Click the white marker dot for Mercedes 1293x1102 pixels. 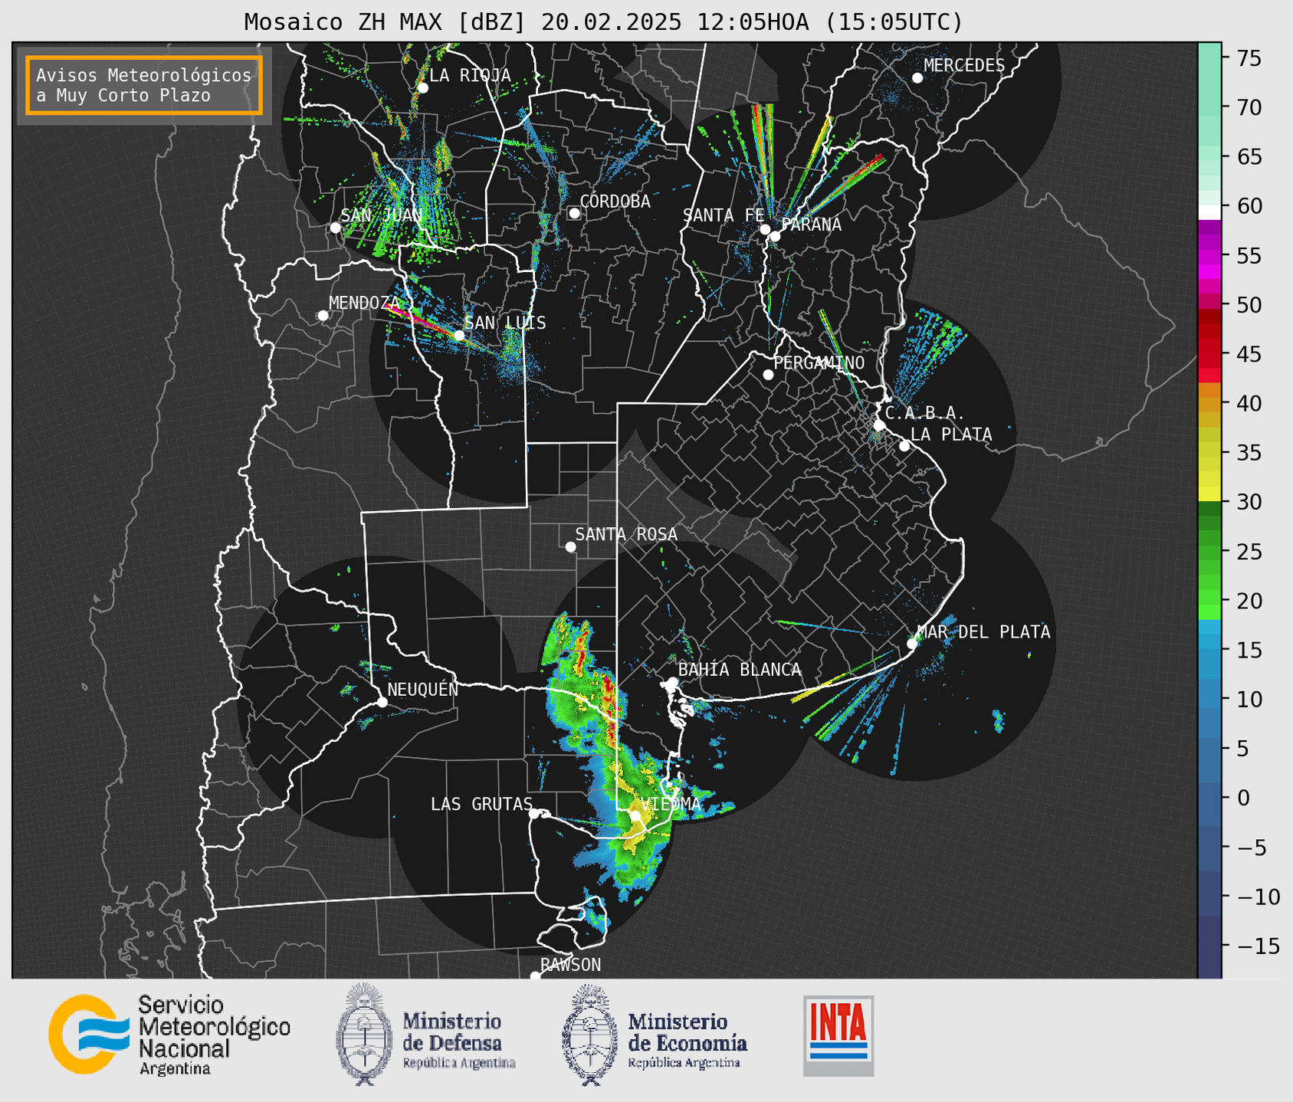click(x=917, y=78)
